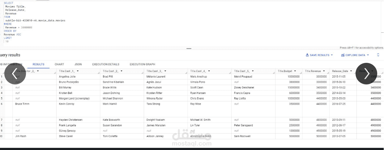The width and height of the screenshot is (384, 150).
Task: Open the Save Results dropdown arrow
Action: click(x=332, y=55)
